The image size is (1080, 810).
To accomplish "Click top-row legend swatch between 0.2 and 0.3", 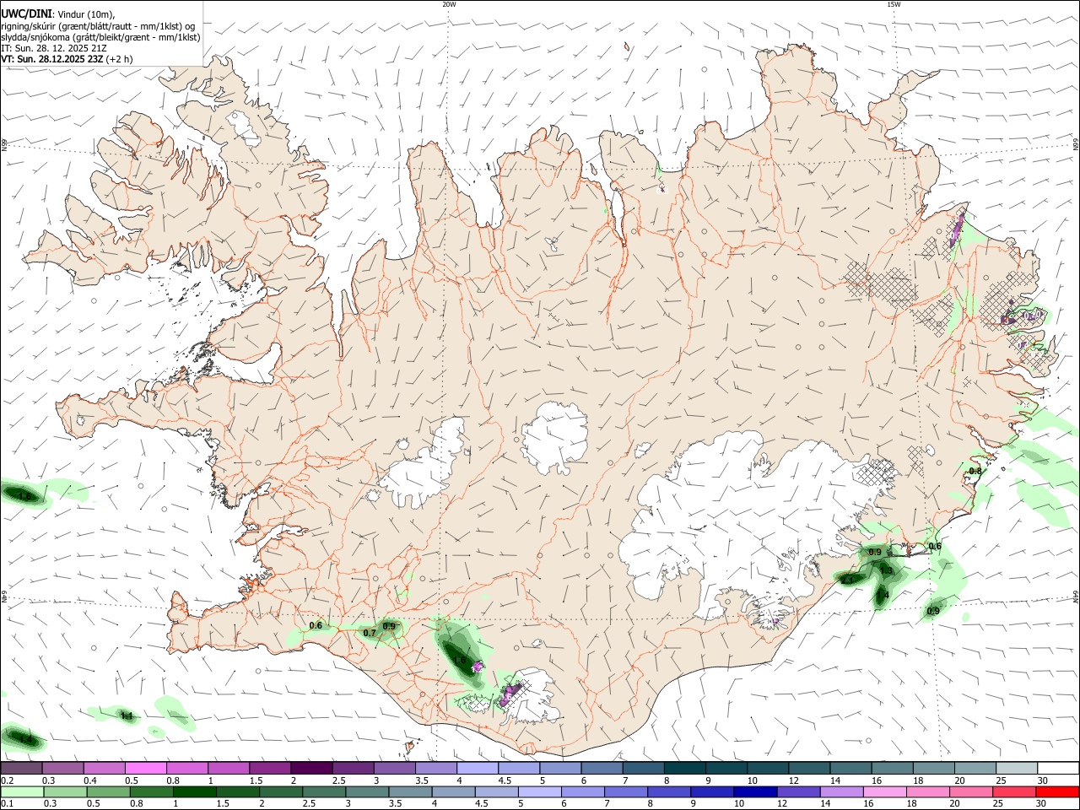I will tap(21, 768).
